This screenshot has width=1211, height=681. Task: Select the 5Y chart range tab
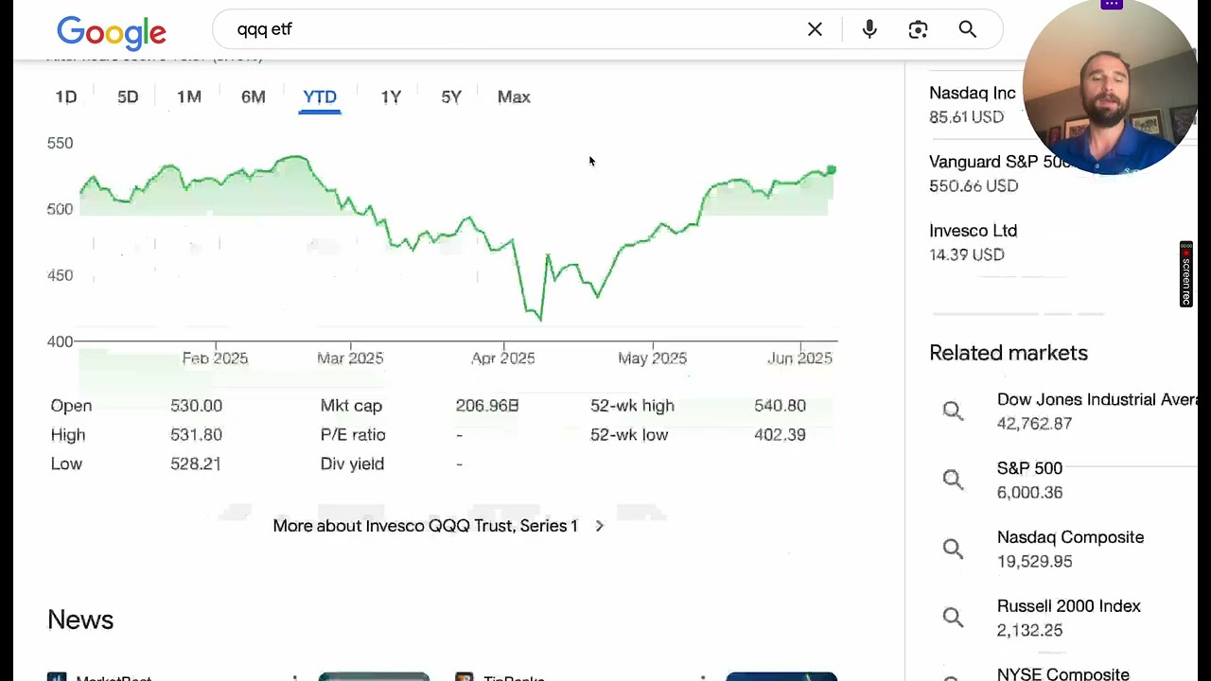(451, 96)
